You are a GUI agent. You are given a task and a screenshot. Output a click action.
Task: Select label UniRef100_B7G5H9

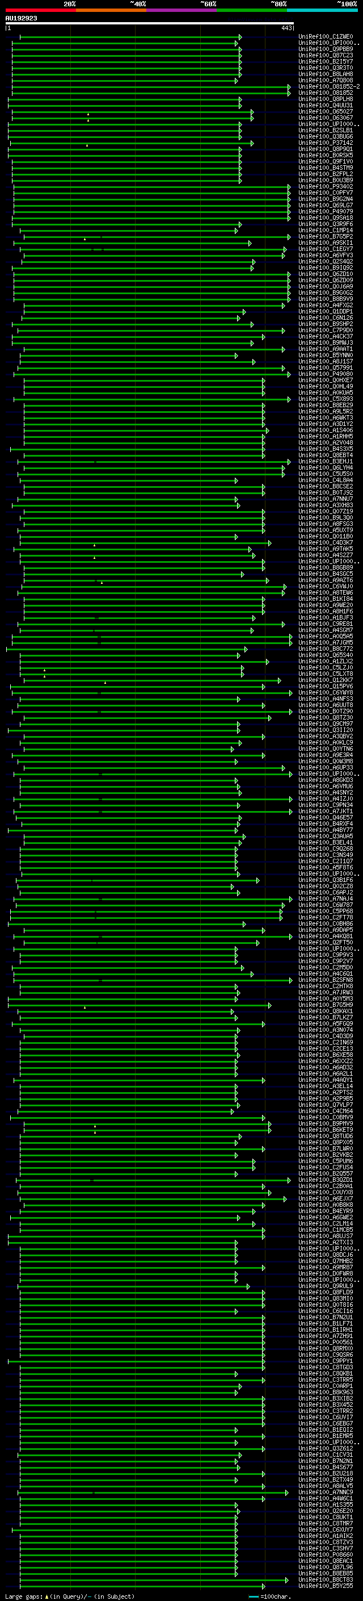tap(326, 1005)
